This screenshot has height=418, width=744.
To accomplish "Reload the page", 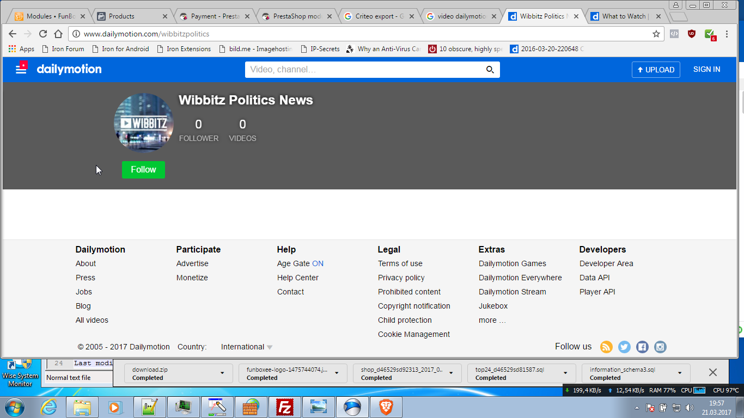I will (x=43, y=34).
